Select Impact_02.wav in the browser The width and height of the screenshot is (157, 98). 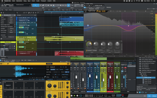coord(148,79)
